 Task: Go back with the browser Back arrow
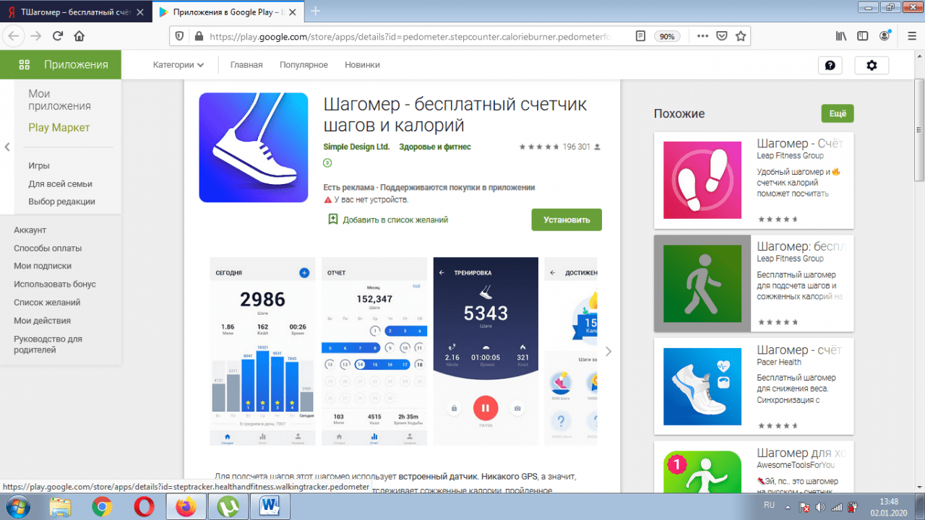click(x=14, y=36)
